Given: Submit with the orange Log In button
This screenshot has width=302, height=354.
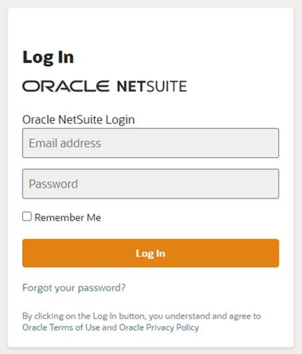Looking at the screenshot, I should tap(151, 253).
